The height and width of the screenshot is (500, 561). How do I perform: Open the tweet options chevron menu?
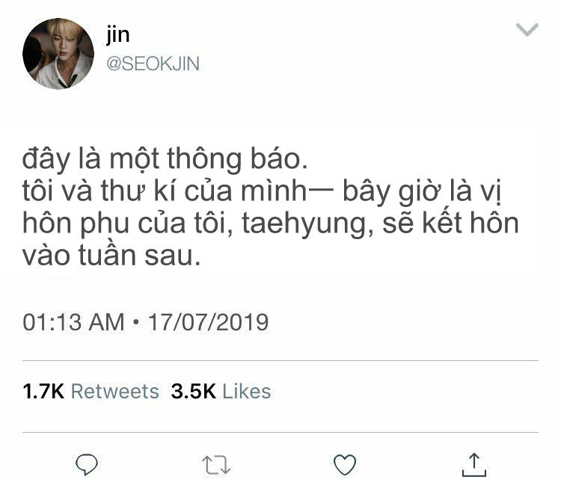(527, 29)
